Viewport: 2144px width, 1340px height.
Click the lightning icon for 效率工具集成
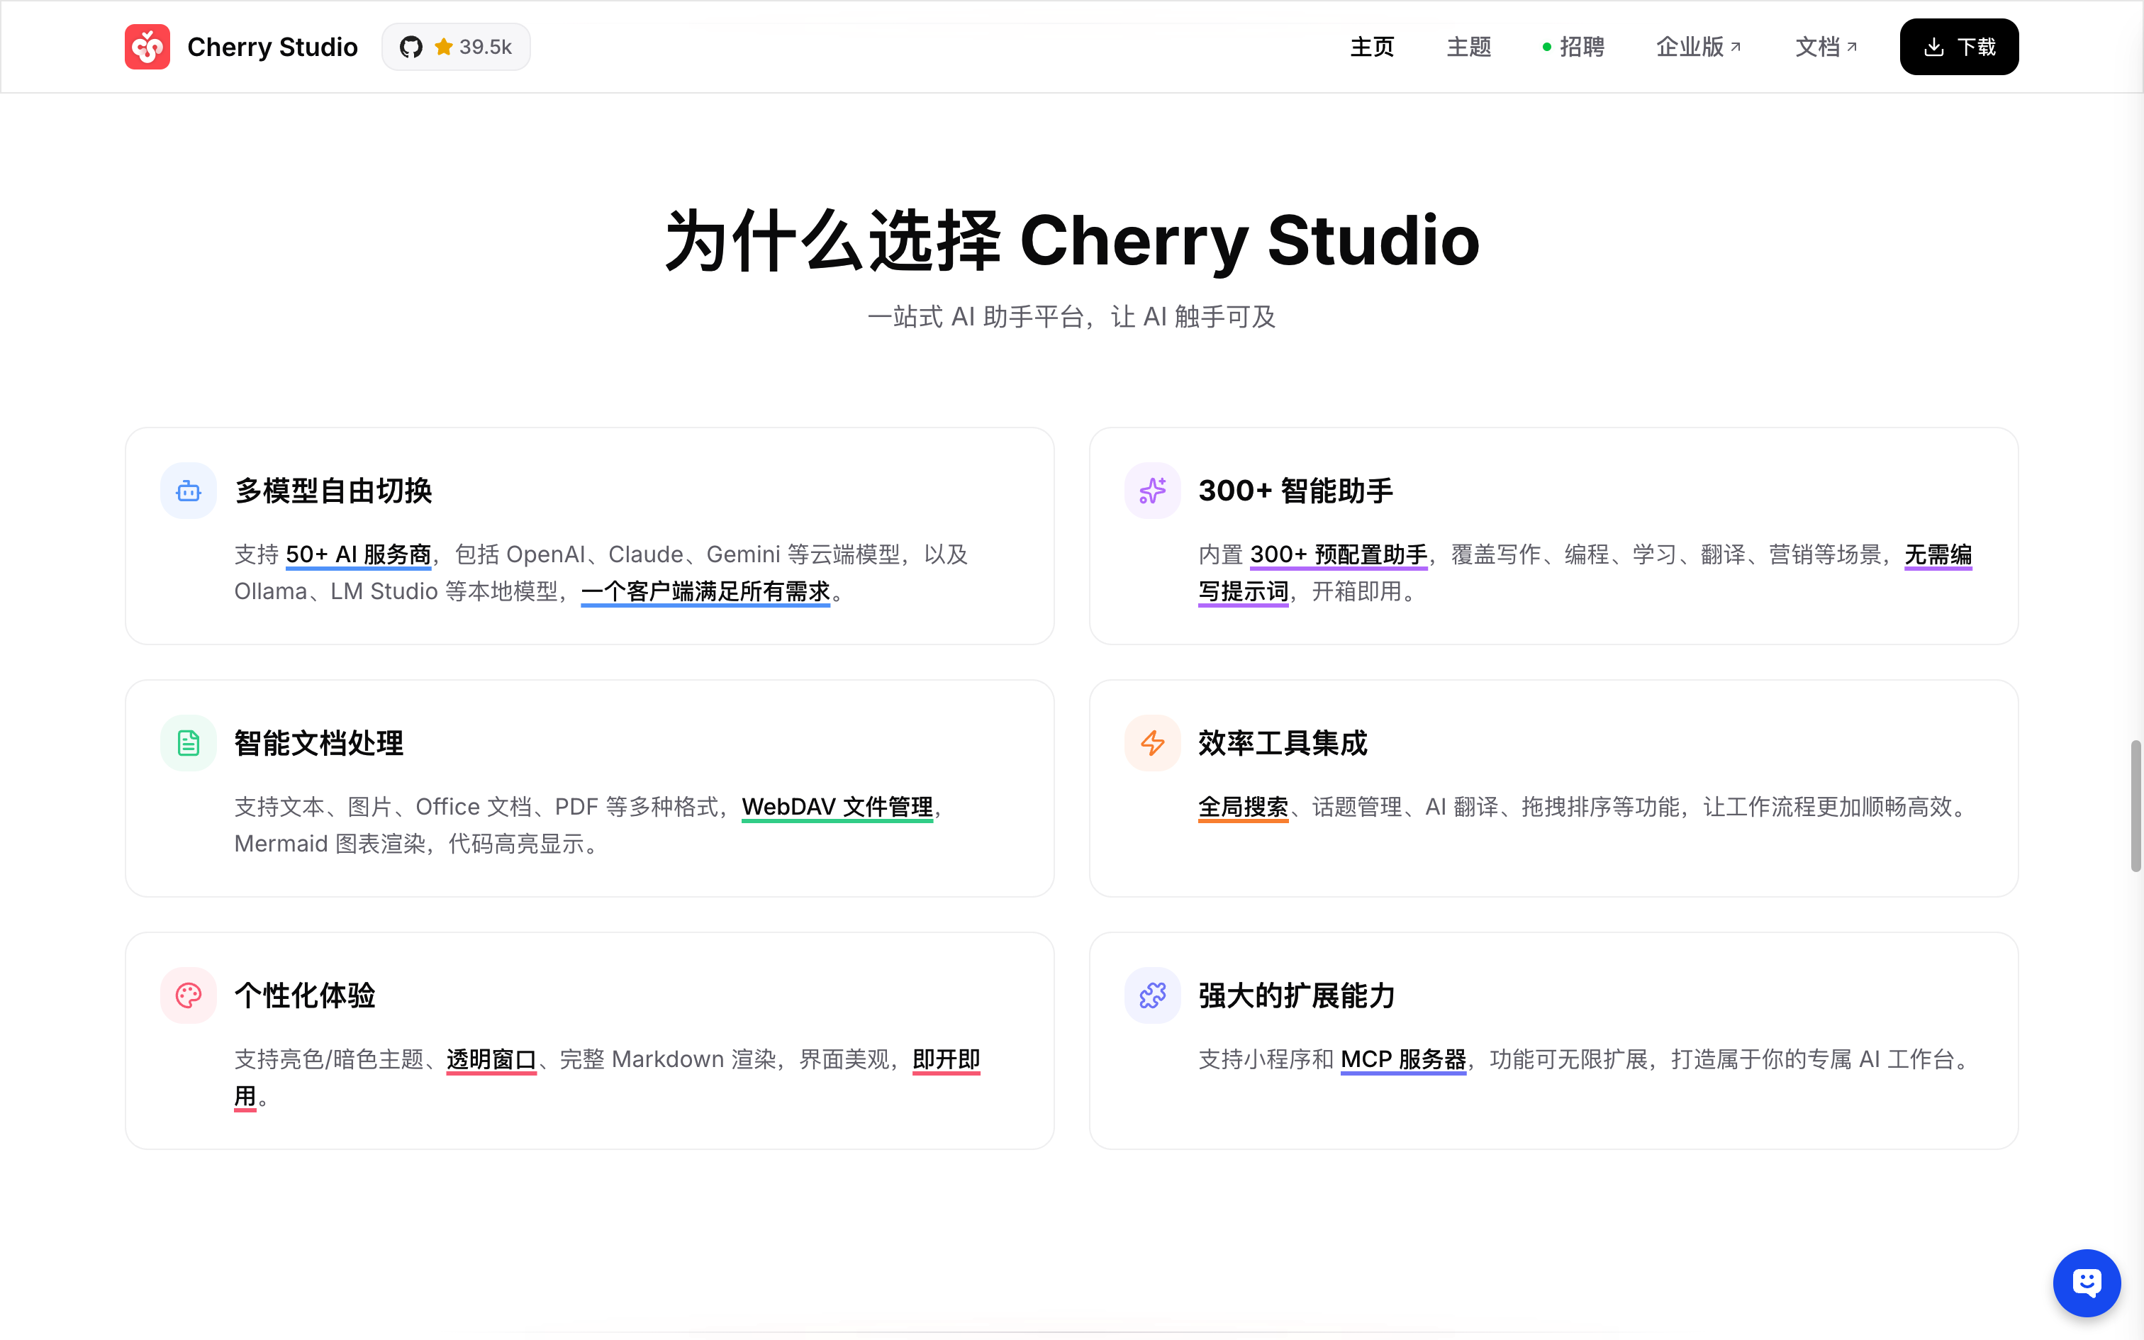coord(1153,743)
